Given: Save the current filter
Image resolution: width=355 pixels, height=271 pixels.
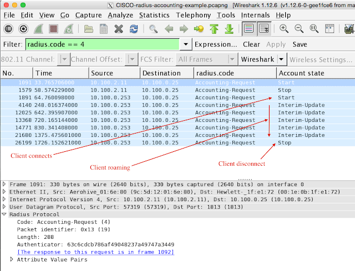Looking at the screenshot, I should (300, 44).
